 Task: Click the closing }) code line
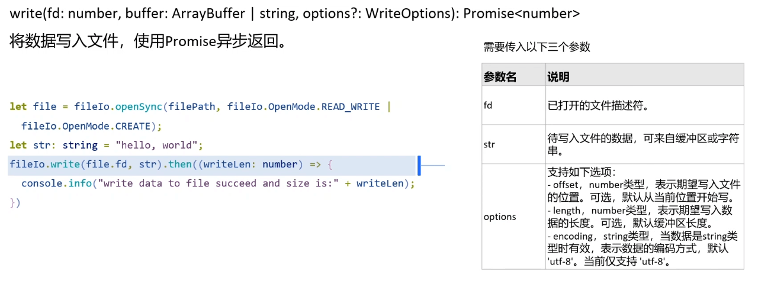pyautogui.click(x=15, y=203)
